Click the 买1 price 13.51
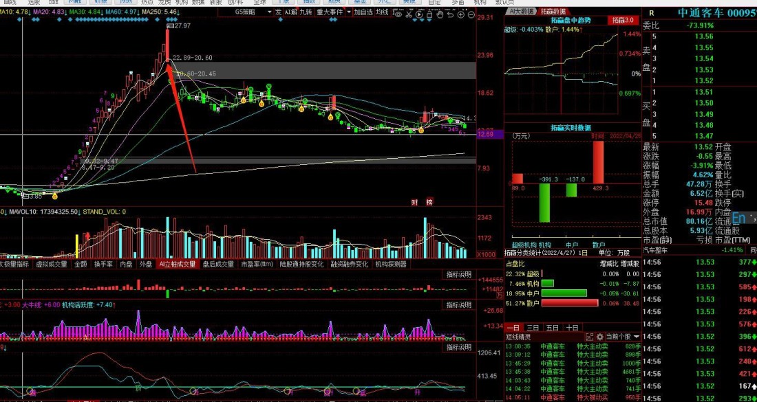Screen dimensions: 757x402 pos(704,92)
